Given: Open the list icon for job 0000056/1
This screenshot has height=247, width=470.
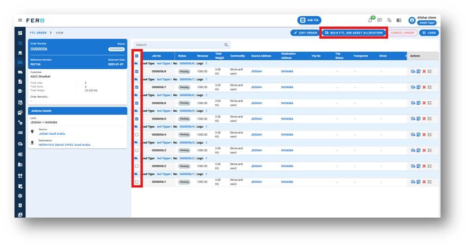Looking at the screenshot, I should [430, 182].
